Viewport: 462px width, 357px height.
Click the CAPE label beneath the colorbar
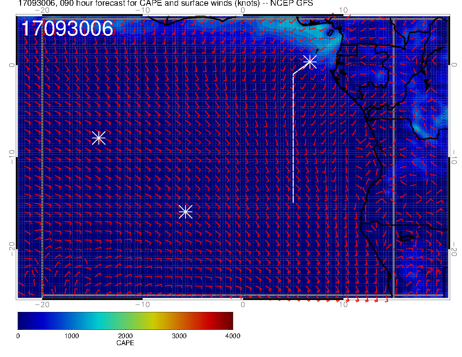125,343
